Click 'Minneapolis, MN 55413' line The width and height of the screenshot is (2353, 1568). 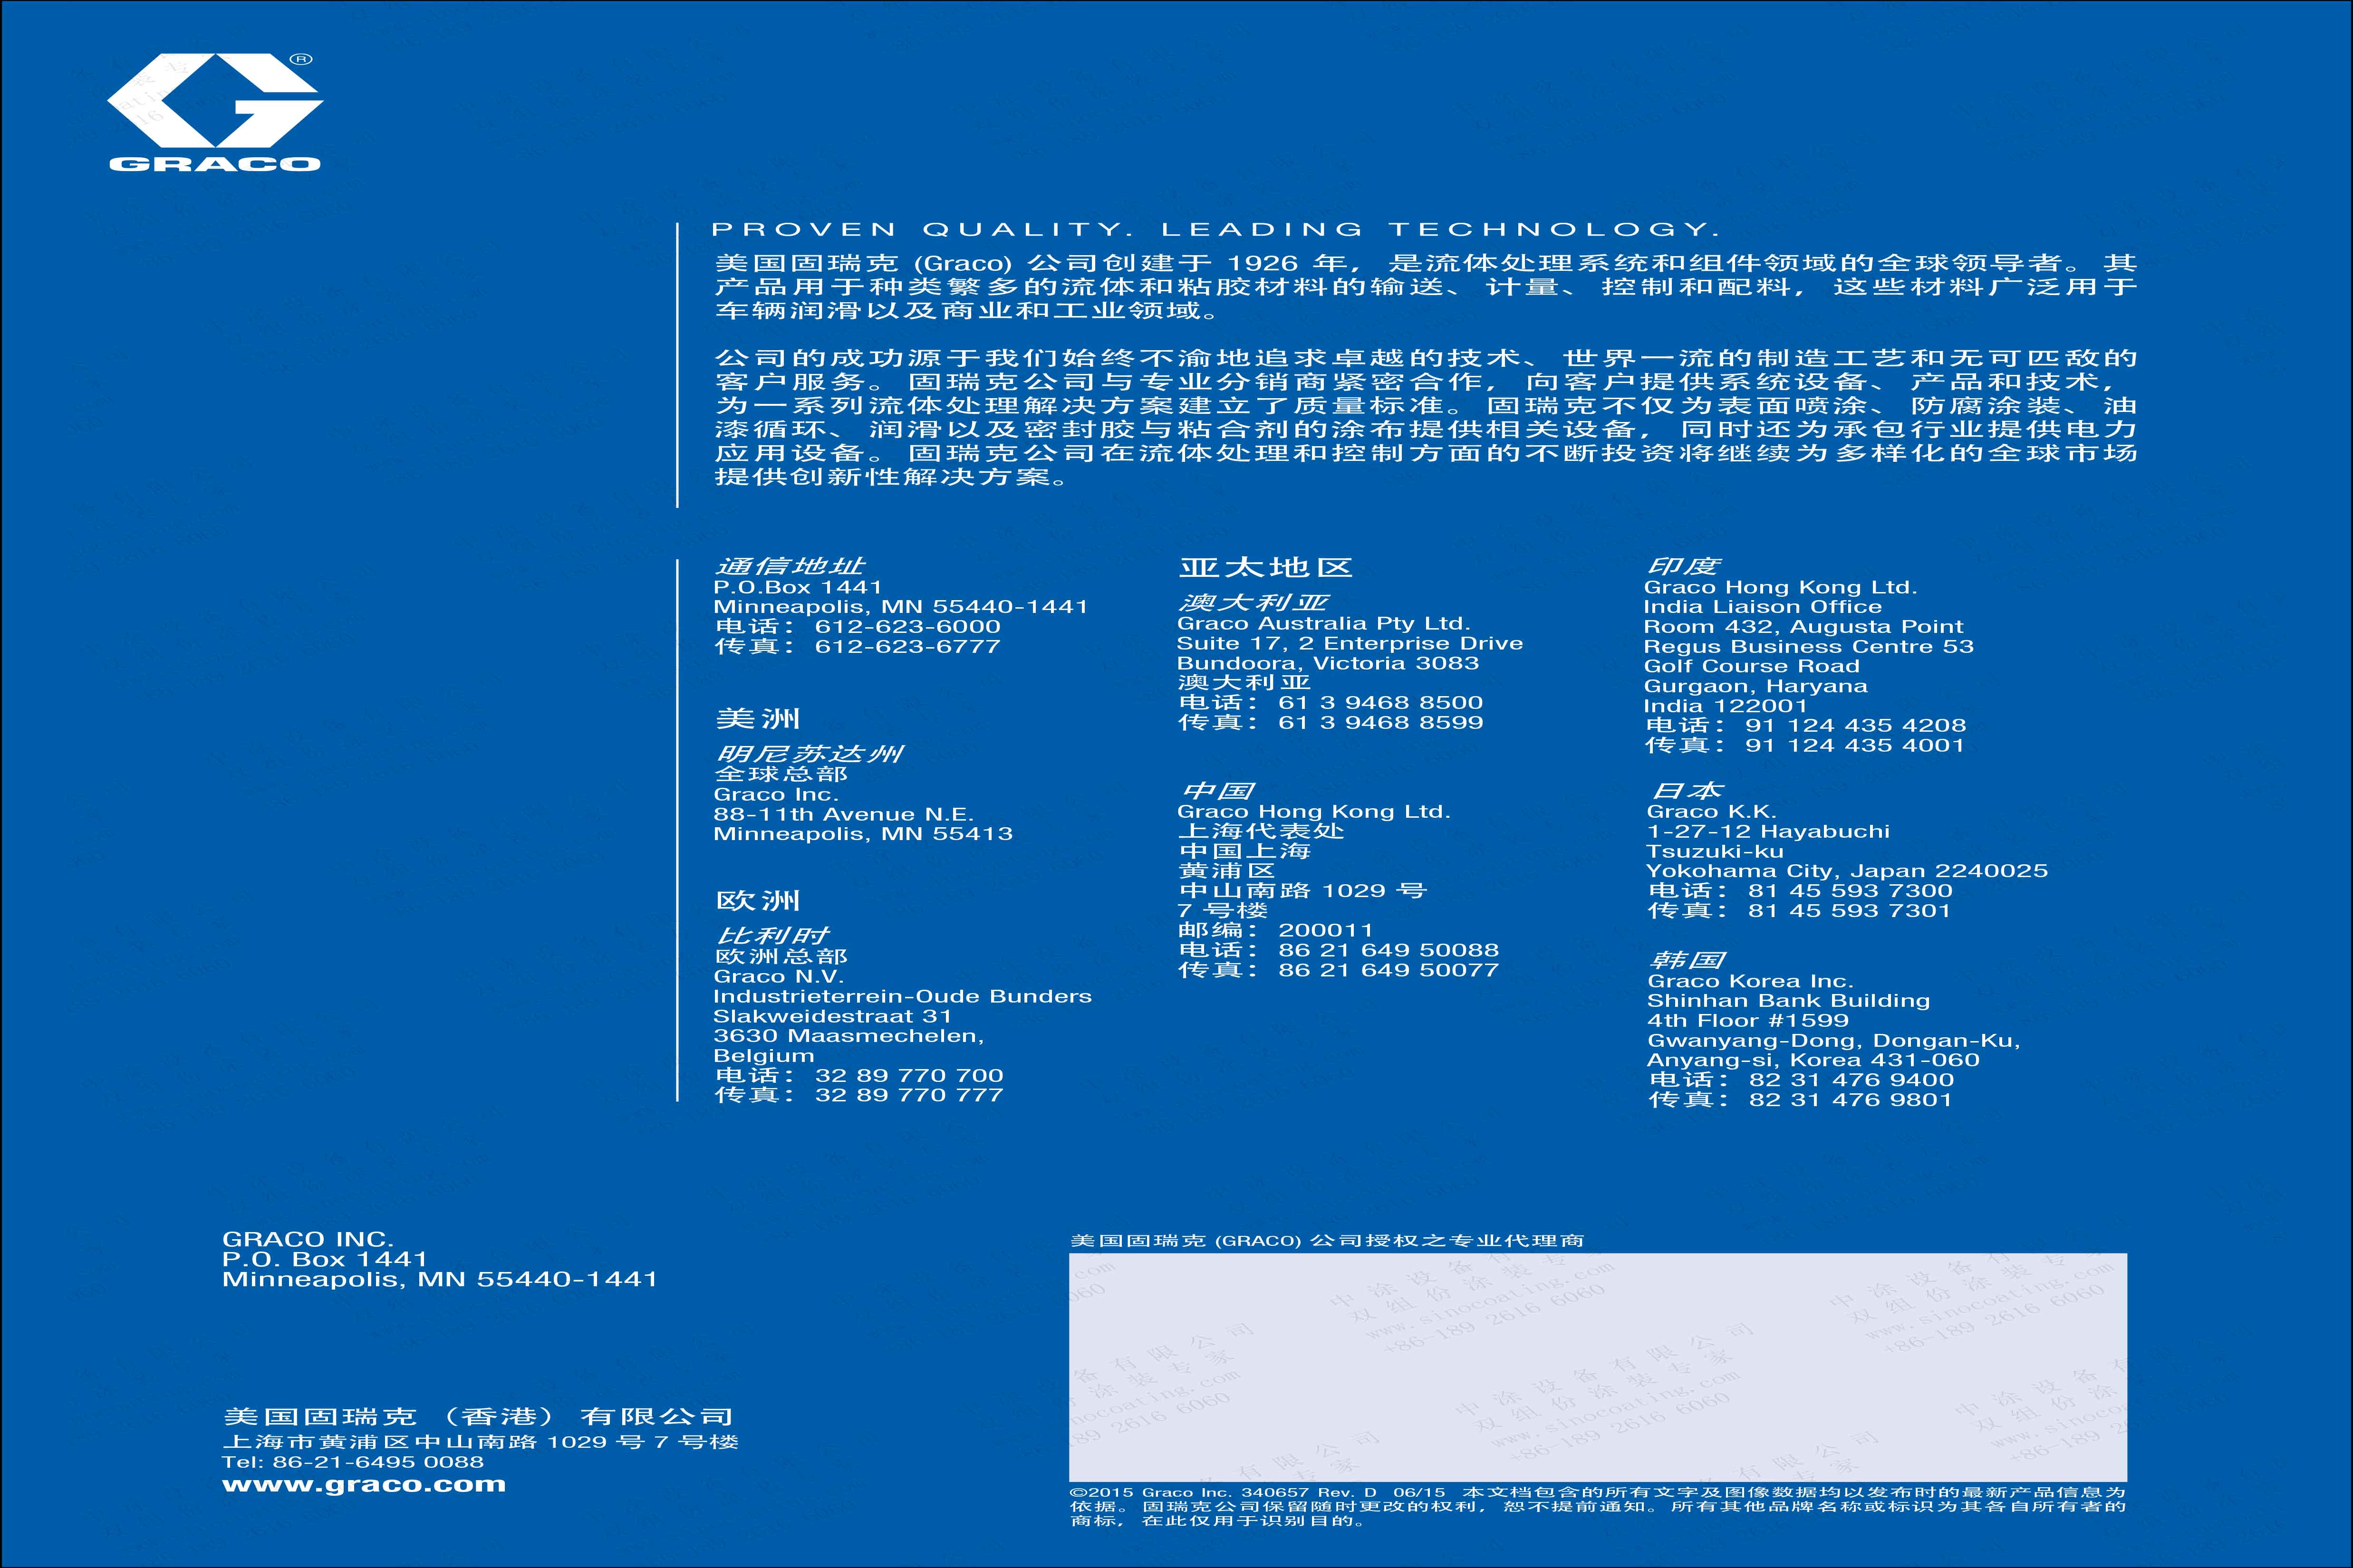click(x=862, y=834)
